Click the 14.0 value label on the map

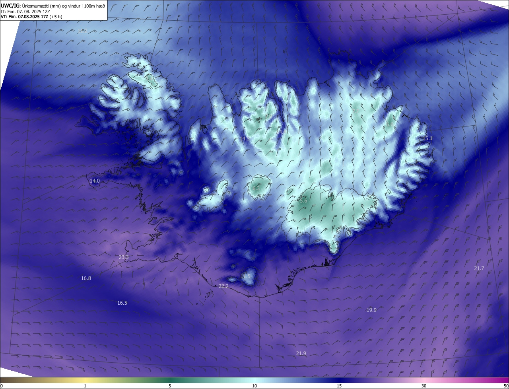point(95,181)
